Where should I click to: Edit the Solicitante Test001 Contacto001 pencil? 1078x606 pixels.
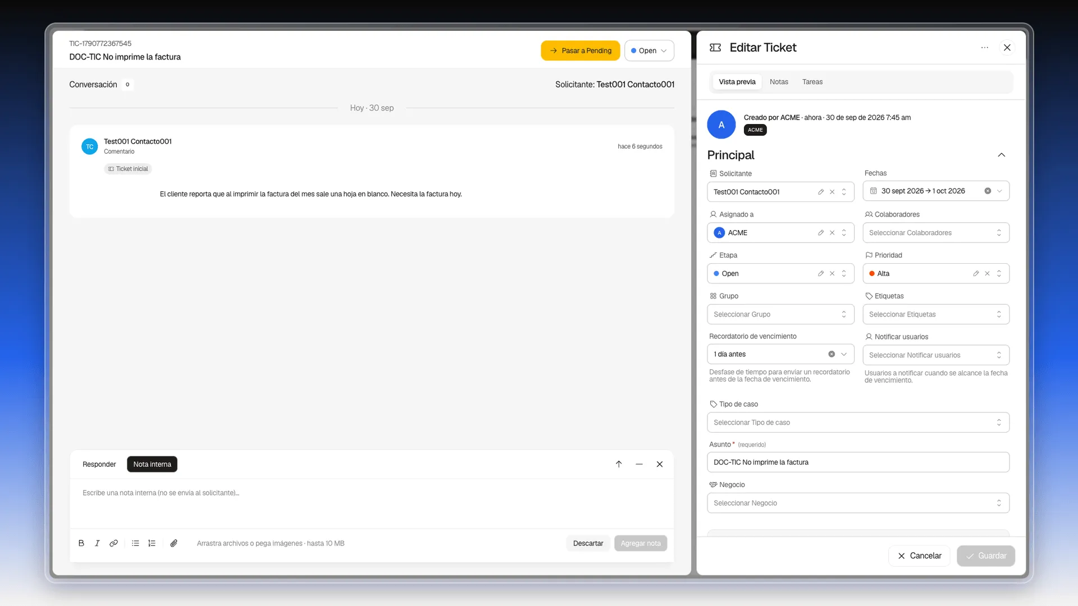click(x=821, y=192)
